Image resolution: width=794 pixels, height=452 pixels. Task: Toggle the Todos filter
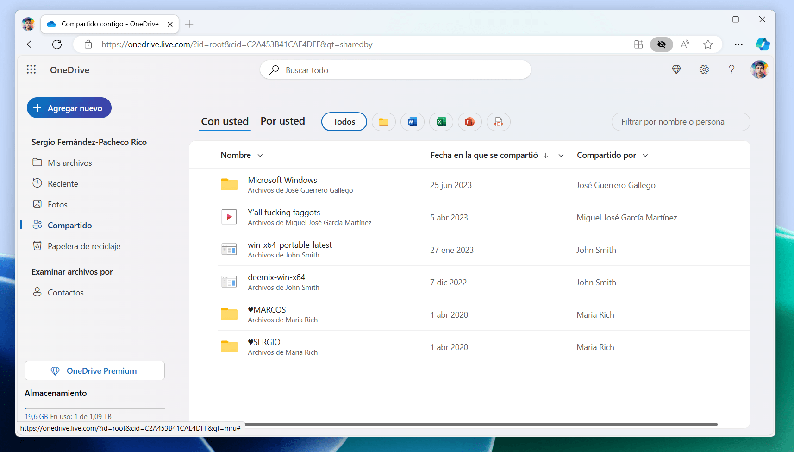pyautogui.click(x=344, y=121)
